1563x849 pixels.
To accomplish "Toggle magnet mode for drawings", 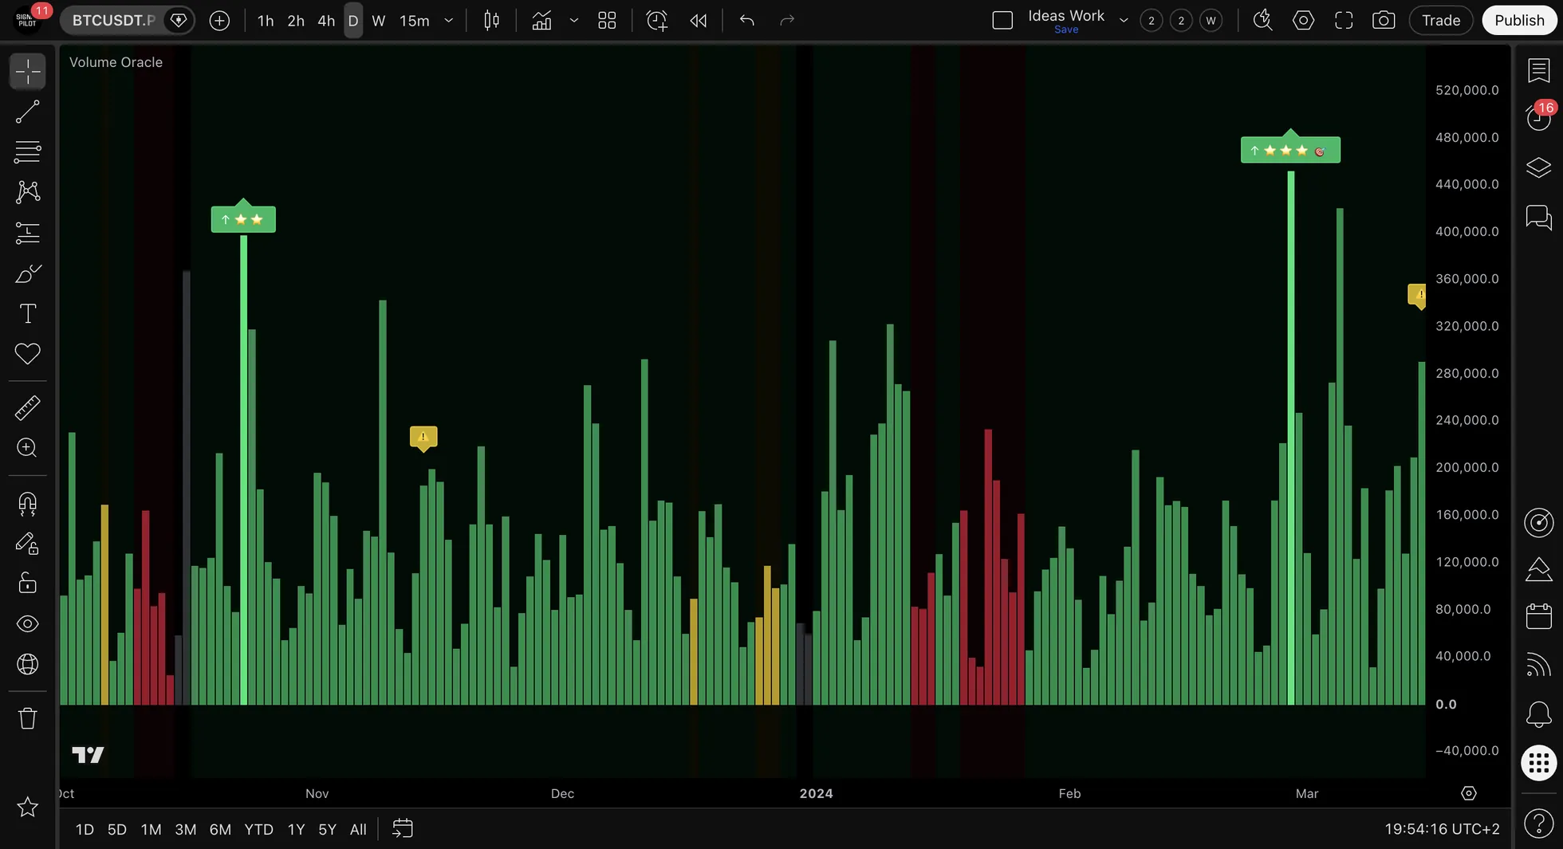I will tap(27, 504).
